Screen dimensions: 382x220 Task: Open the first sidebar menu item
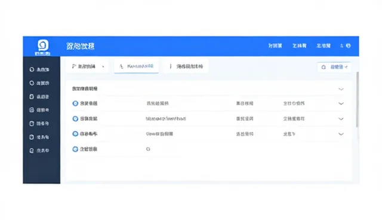tap(39, 69)
